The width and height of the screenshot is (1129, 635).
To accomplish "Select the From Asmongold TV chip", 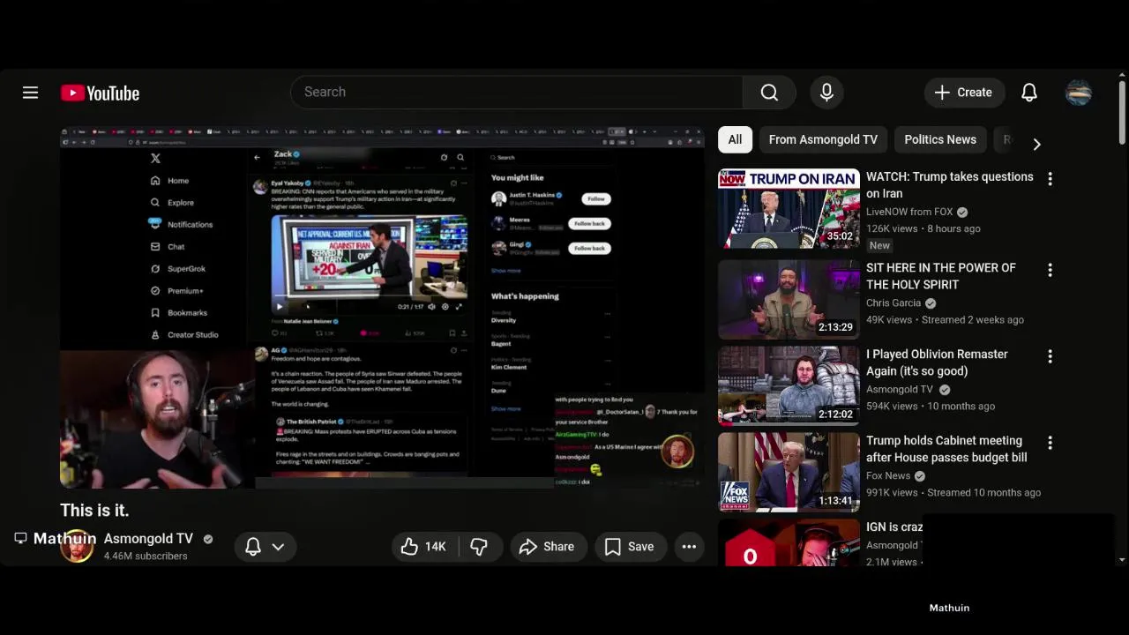I will point(823,139).
